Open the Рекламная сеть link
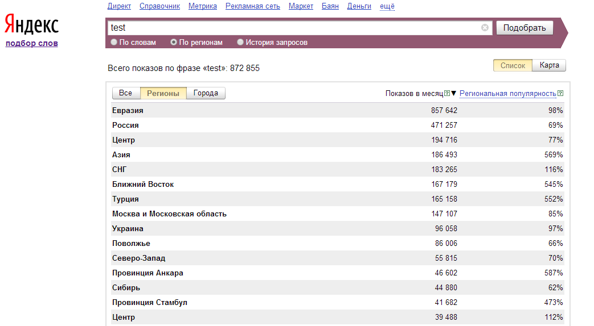The width and height of the screenshot is (594, 326). (253, 6)
